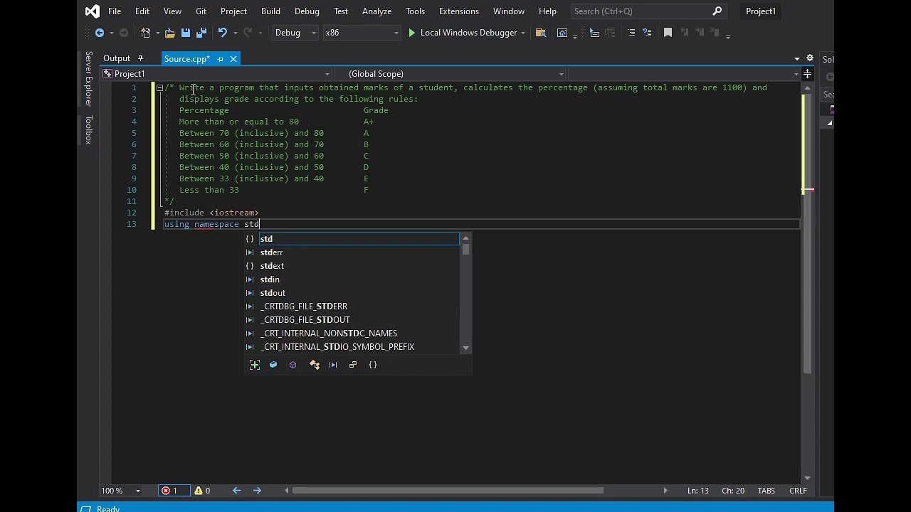Click the CRLF line ending indicator
911x512 pixels.
798,491
